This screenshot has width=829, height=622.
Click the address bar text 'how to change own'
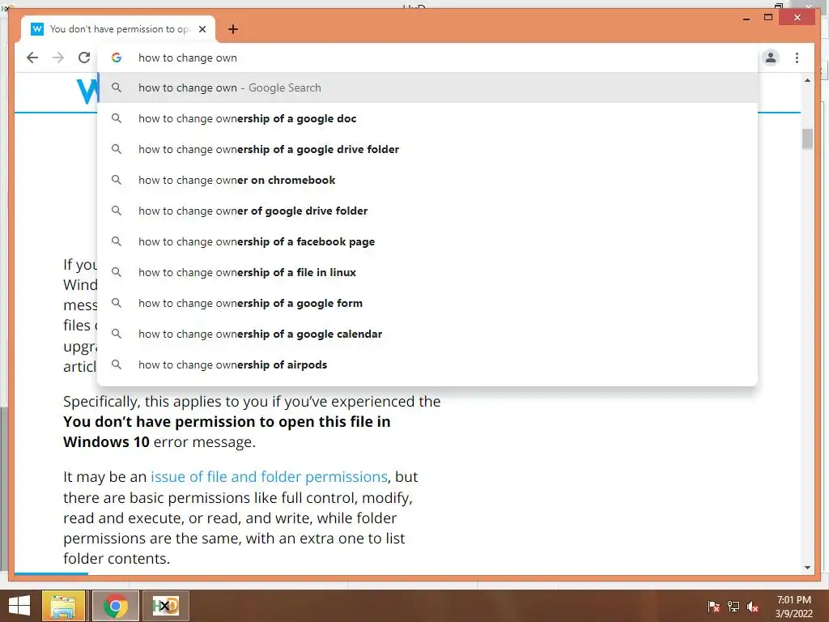click(x=188, y=58)
